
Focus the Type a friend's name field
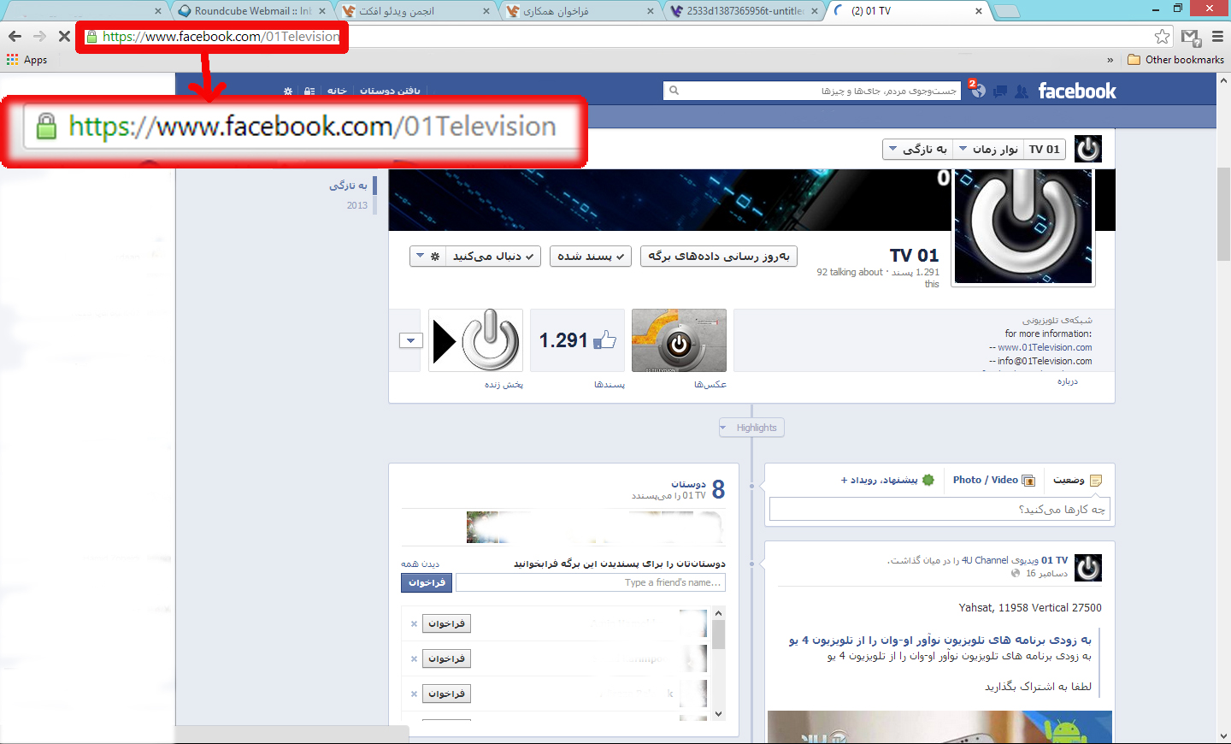click(591, 582)
